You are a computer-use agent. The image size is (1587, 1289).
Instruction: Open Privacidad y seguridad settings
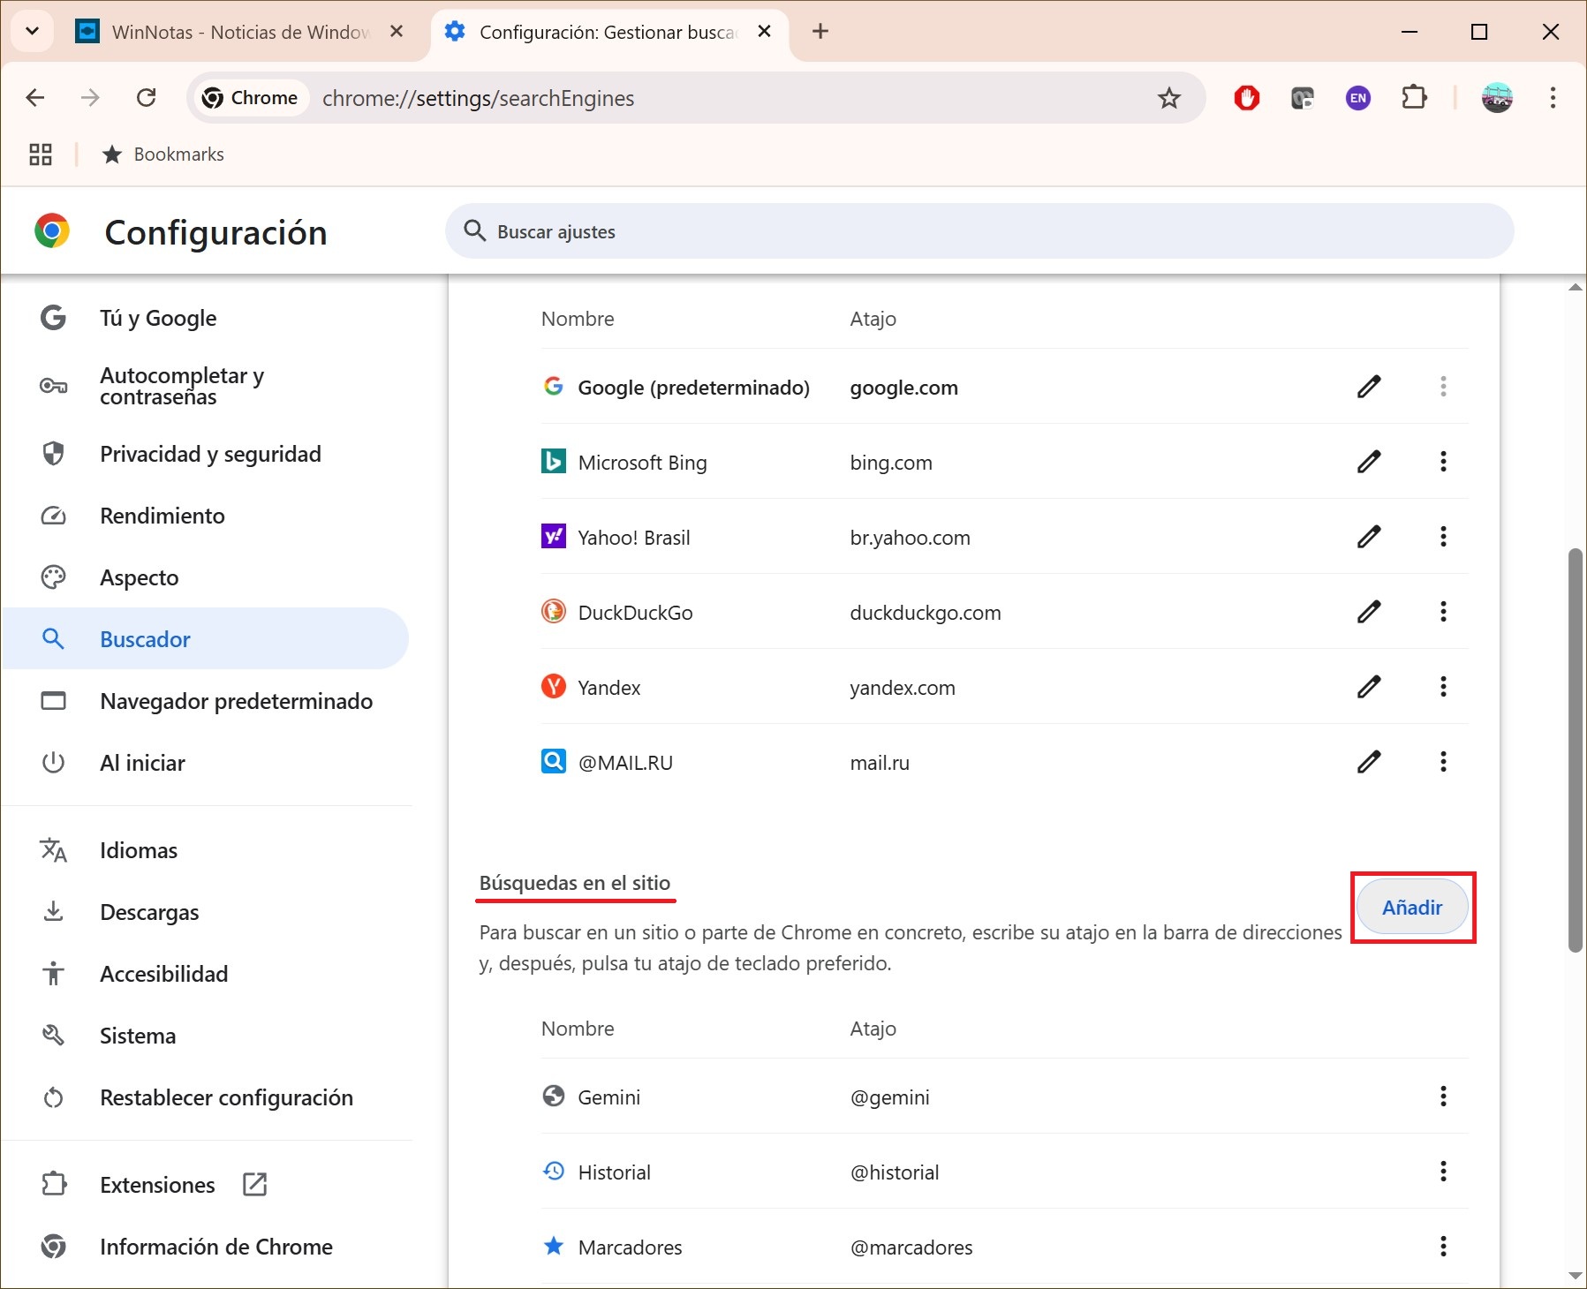(x=207, y=454)
